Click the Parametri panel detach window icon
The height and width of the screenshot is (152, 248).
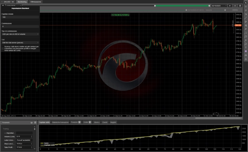point(31,122)
